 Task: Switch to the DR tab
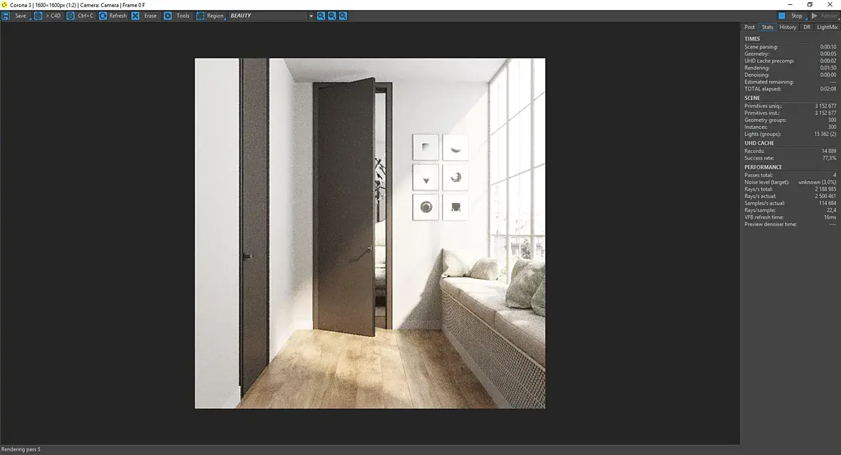point(807,27)
